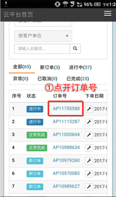The width and height of the screenshot is (116, 197).
Task: Click 新订单 status badge in row 5
Action: pos(35,161)
